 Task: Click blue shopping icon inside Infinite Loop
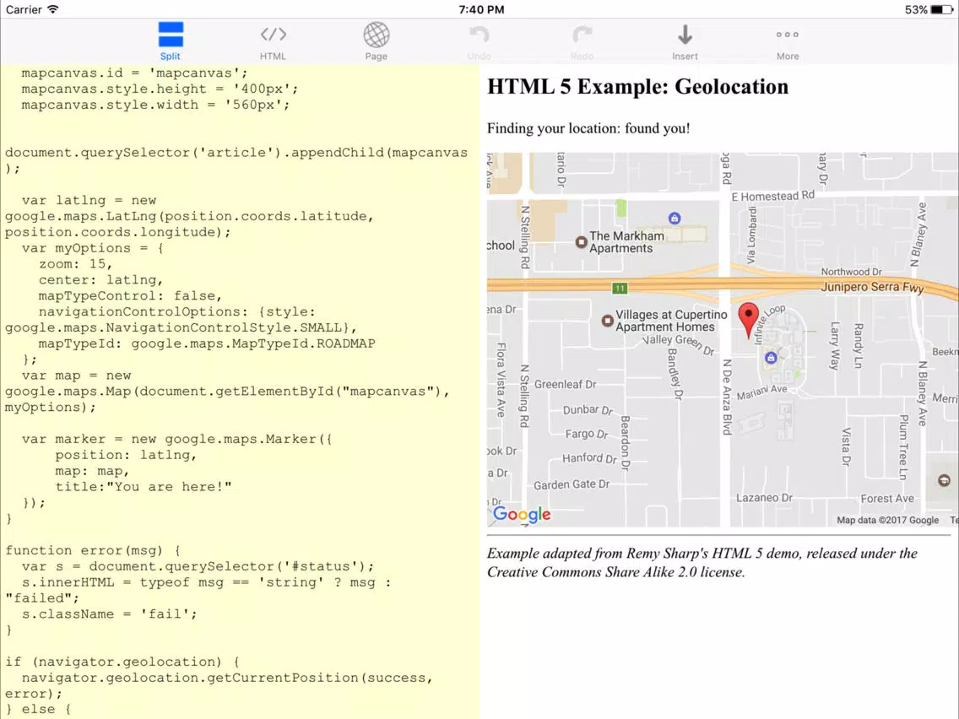[x=772, y=357]
